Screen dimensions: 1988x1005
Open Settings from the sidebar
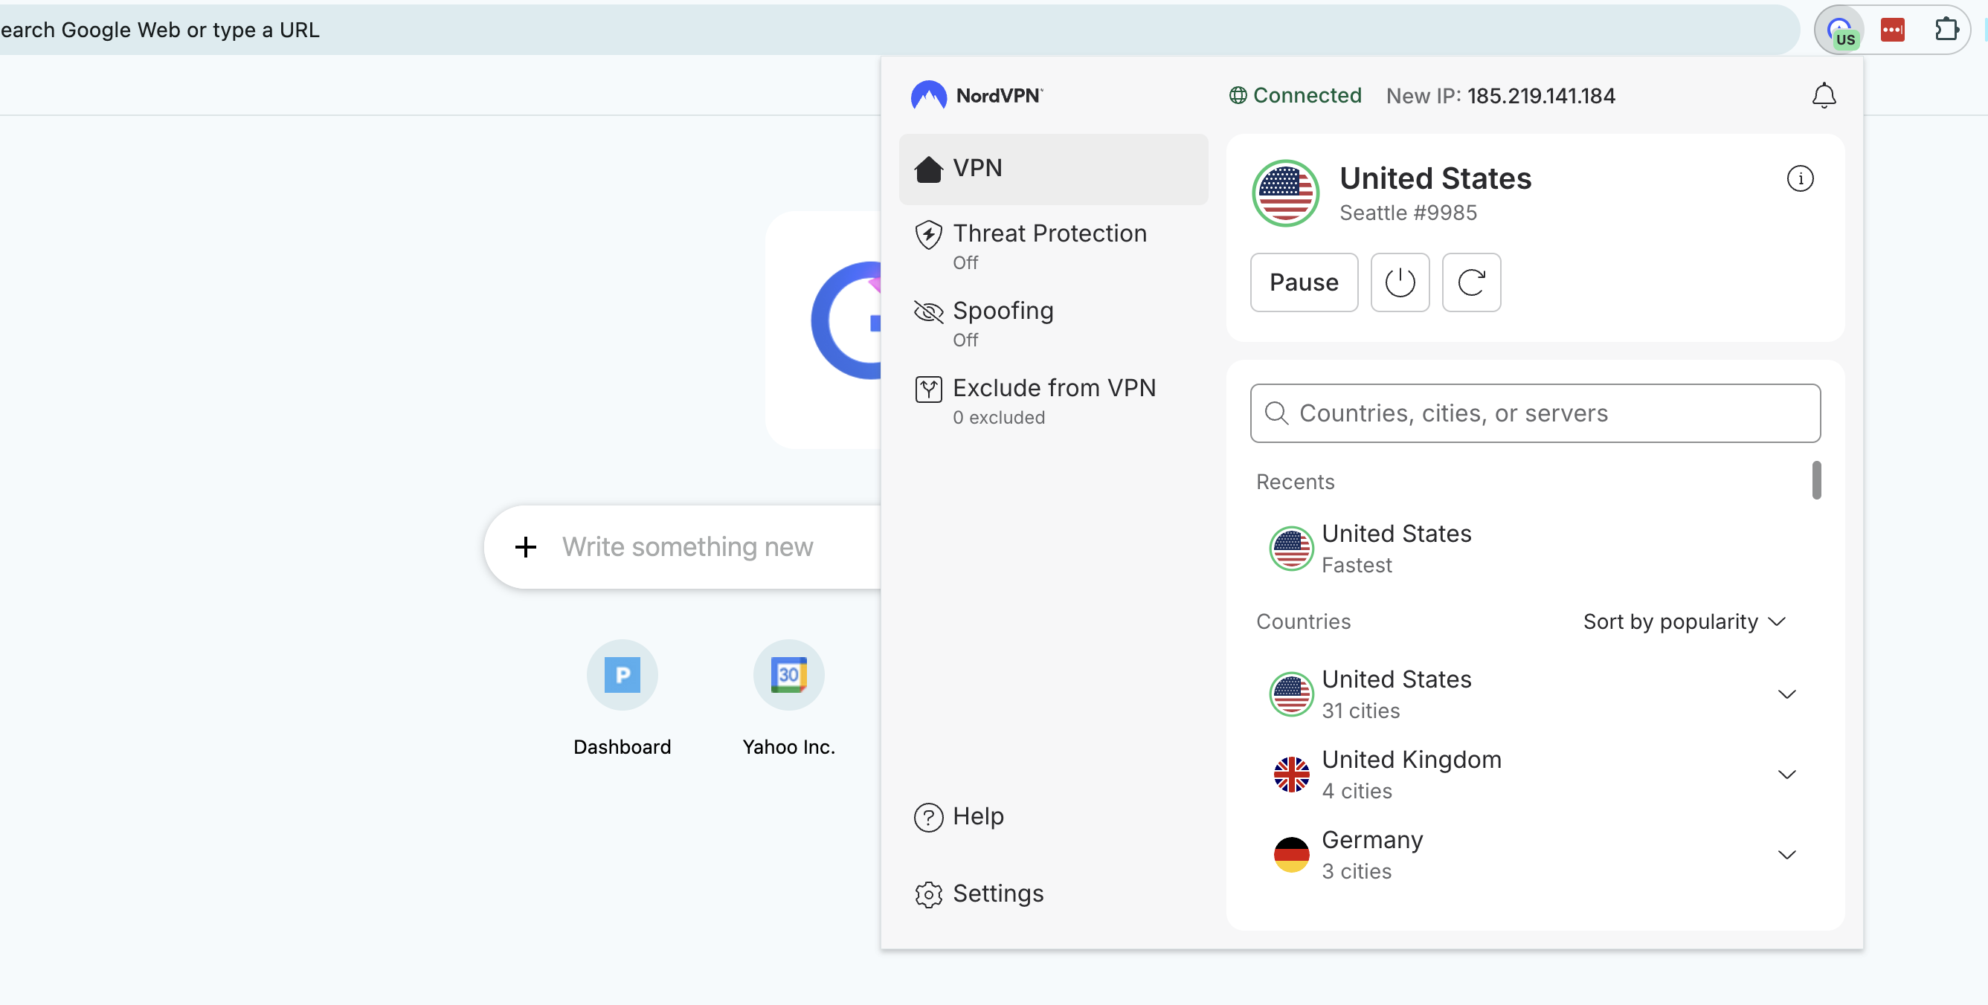tap(999, 893)
